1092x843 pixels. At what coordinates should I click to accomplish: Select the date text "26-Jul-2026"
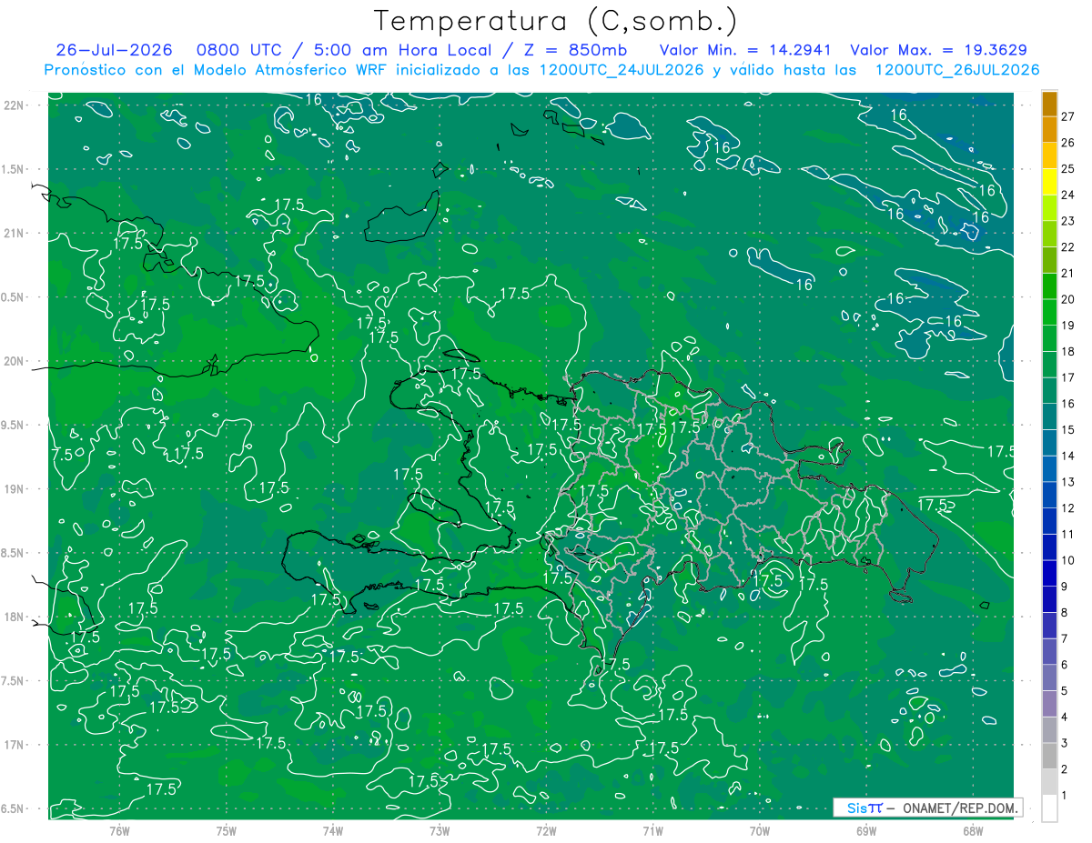click(115, 50)
